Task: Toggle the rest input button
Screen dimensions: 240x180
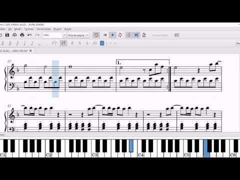Action: coord(63,43)
